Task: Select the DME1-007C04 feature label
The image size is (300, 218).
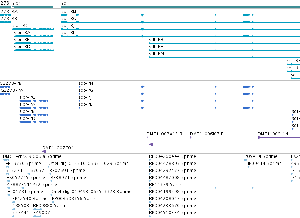Action: click(x=58, y=148)
